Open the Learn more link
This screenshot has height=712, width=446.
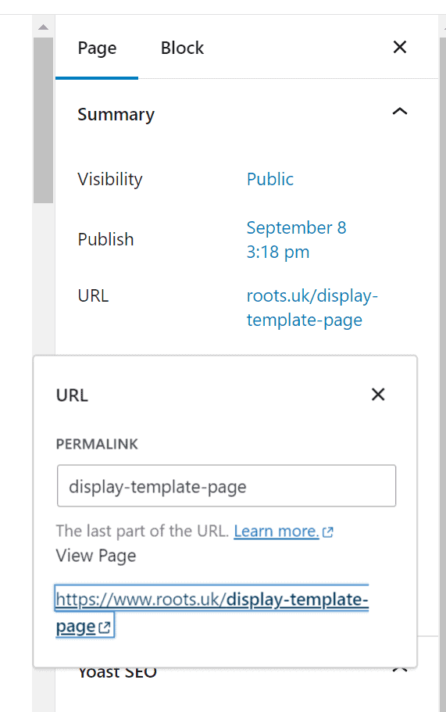(x=277, y=531)
